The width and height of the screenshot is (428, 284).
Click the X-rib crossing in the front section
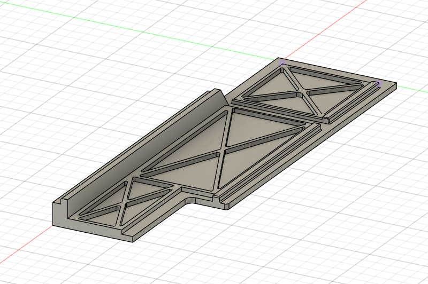click(124, 204)
